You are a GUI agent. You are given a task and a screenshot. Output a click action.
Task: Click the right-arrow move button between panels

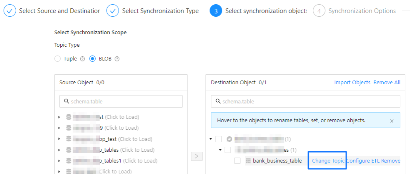pyautogui.click(x=197, y=156)
